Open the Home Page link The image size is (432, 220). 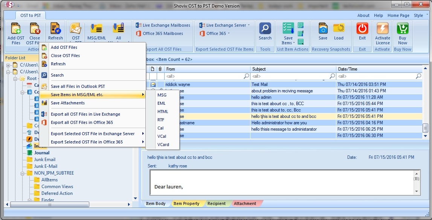click(x=398, y=16)
